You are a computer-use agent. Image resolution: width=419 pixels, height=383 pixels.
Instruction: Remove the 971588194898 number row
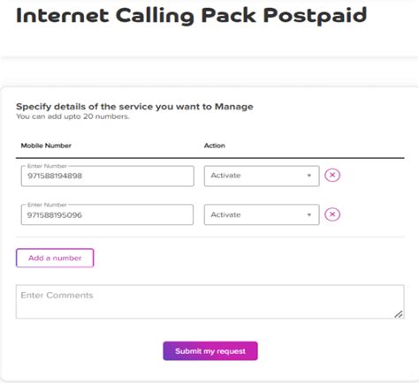coord(332,176)
